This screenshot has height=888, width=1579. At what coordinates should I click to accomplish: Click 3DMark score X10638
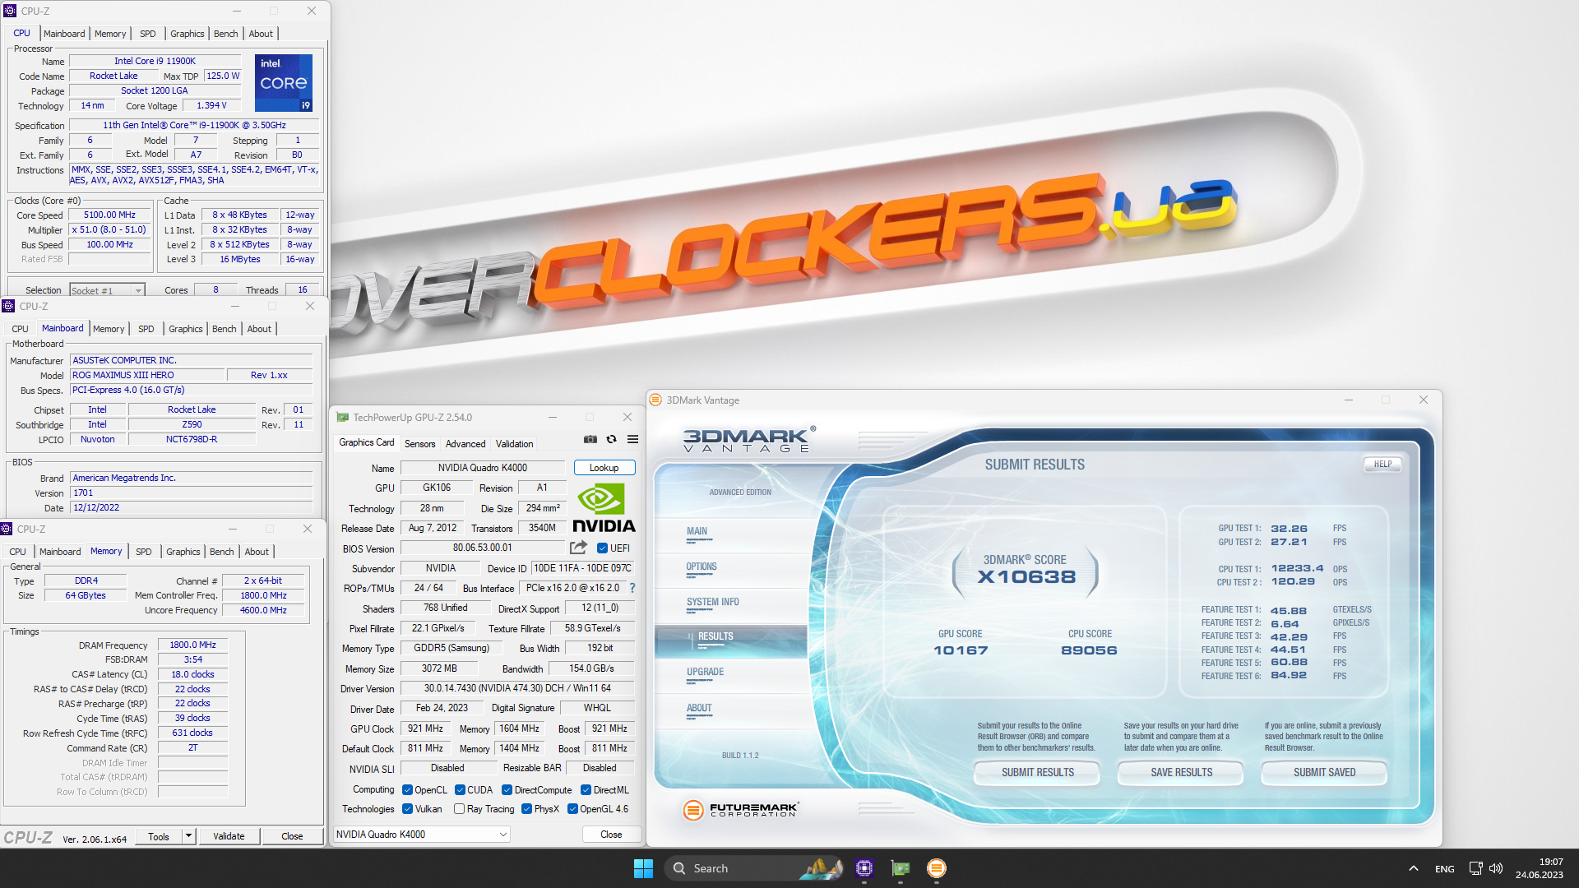tap(1026, 577)
